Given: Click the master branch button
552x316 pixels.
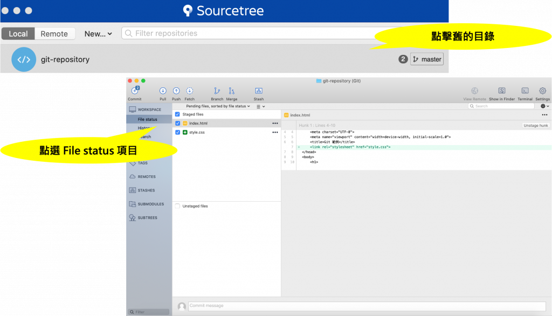Looking at the screenshot, I should point(427,59).
